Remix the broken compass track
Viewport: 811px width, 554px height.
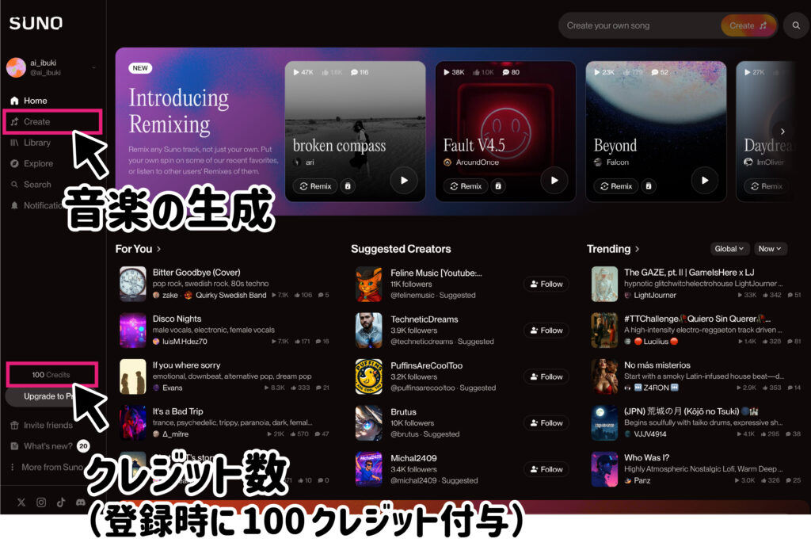tap(315, 186)
